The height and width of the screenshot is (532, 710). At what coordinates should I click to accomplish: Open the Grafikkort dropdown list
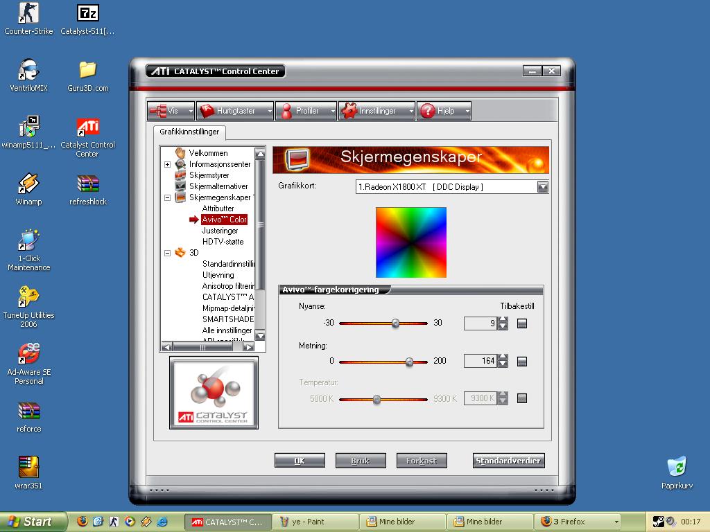point(542,187)
